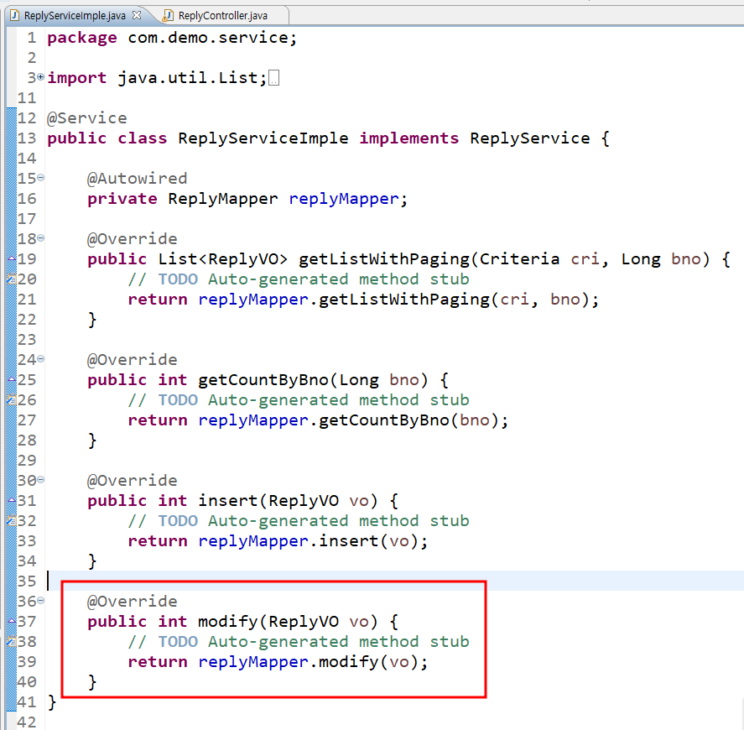This screenshot has height=730, width=744.
Task: Click the ReplyService interface name
Action: [530, 138]
